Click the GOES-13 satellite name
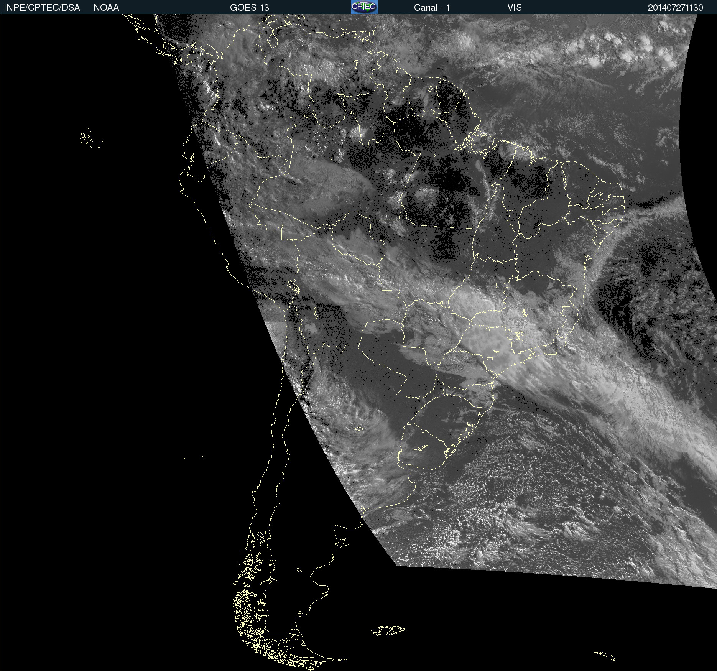Screen dimensions: 717x671 point(249,8)
